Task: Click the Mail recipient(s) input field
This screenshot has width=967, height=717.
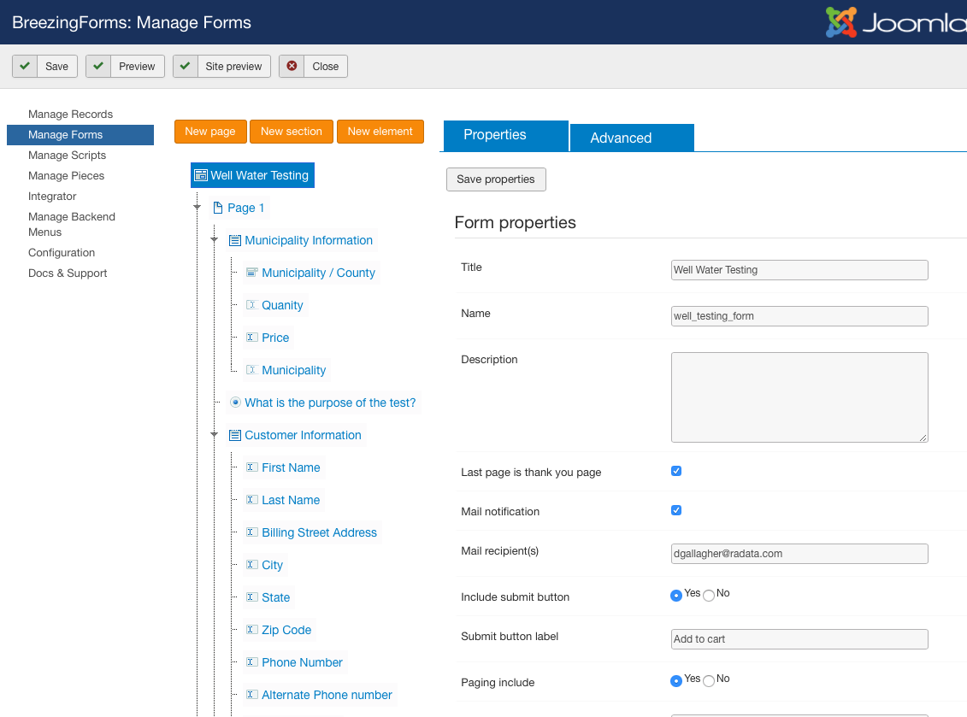Action: click(799, 554)
